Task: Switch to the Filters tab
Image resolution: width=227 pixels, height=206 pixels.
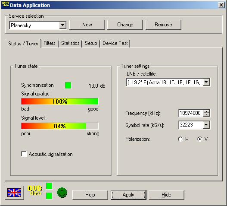Action: pos(50,43)
